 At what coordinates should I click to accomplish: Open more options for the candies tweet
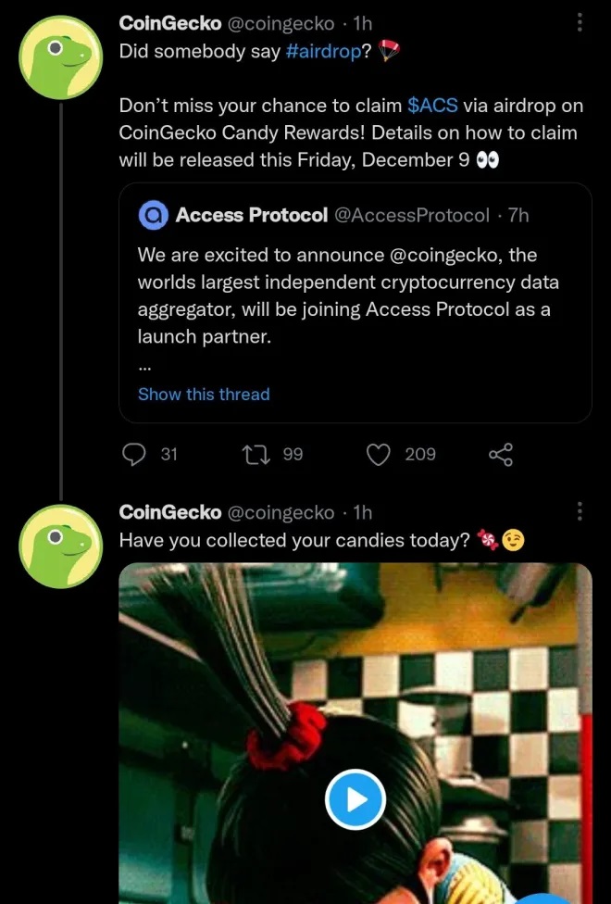coord(580,511)
